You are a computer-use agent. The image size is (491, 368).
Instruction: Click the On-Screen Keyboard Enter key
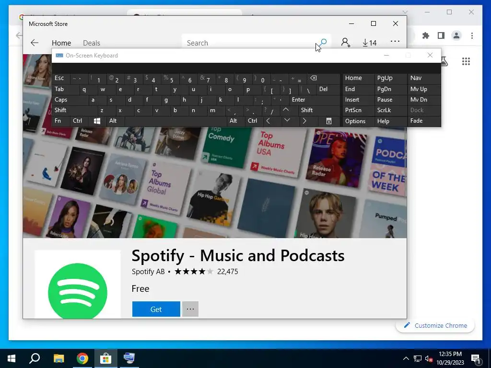click(315, 100)
